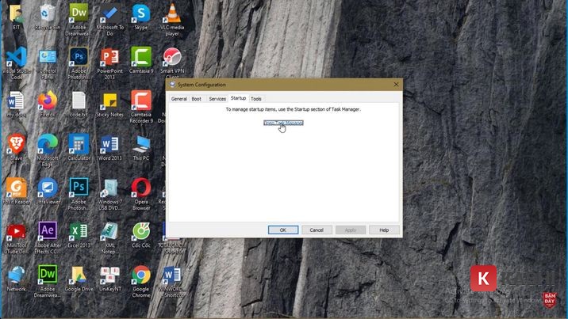
Task: Select the Excel 2013 shortcut
Action: click(x=79, y=235)
